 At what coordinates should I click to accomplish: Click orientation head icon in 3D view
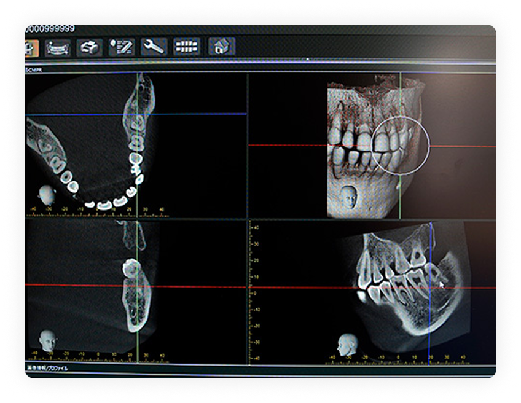pyautogui.click(x=348, y=197)
